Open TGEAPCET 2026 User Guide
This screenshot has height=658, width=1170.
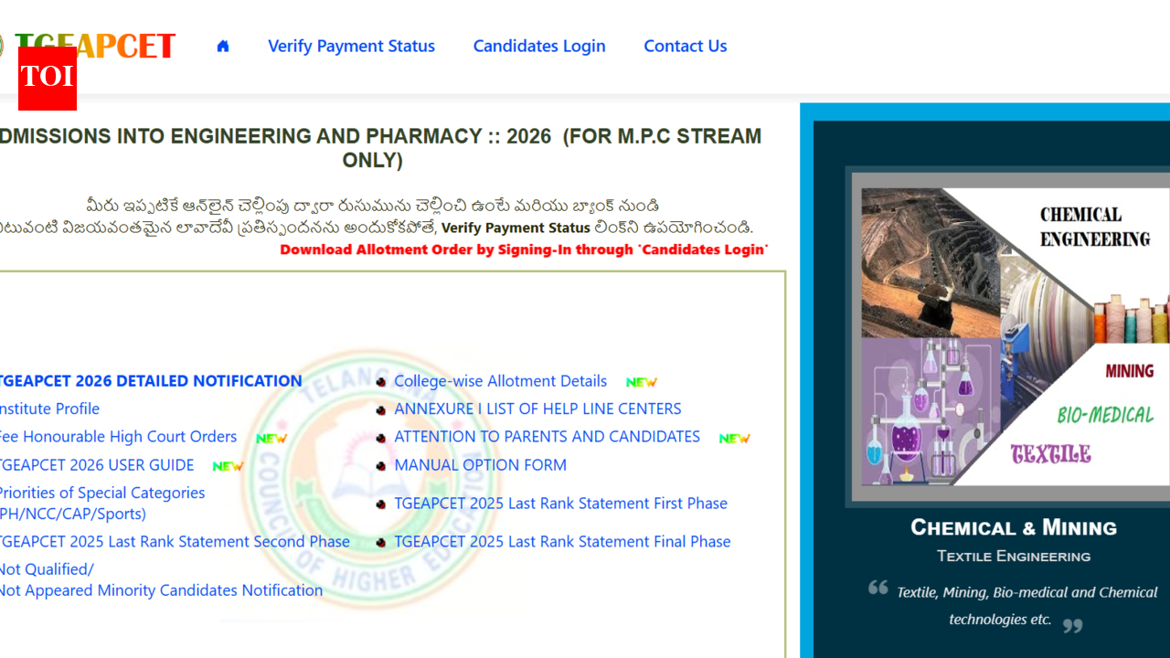(x=97, y=465)
